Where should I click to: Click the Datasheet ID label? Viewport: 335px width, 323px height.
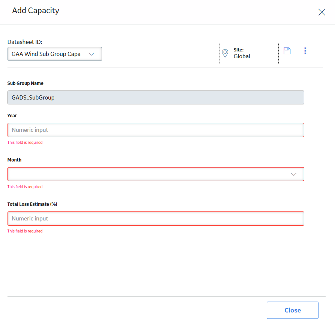tap(25, 42)
